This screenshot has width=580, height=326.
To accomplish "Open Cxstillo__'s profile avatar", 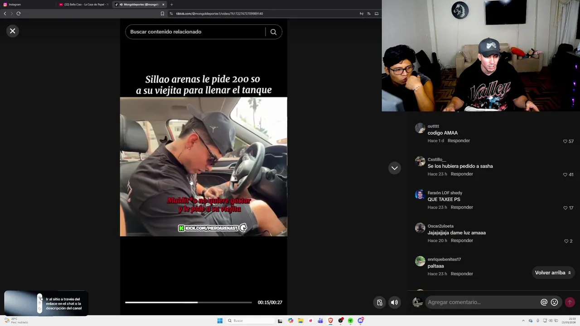I will 420,162.
